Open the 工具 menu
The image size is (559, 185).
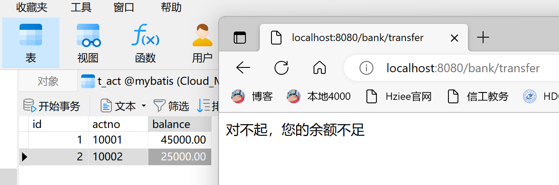81,7
